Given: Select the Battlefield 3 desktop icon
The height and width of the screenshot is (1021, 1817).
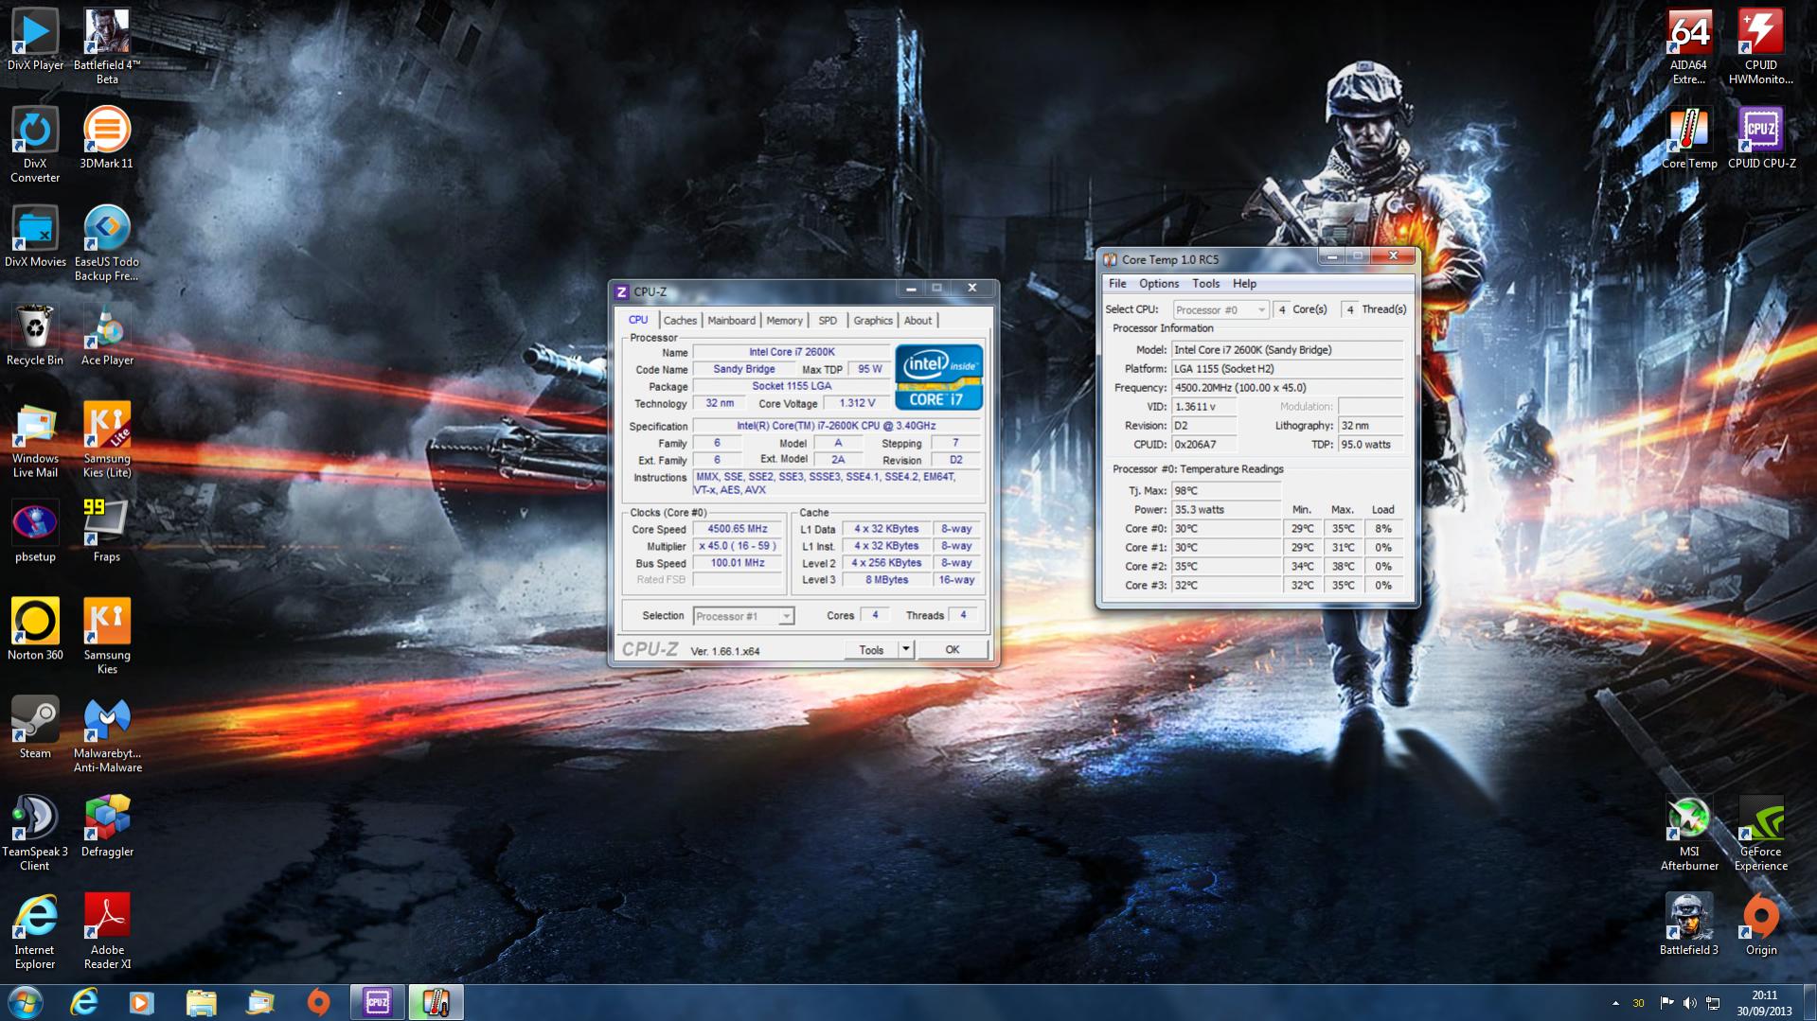Looking at the screenshot, I should (x=1688, y=925).
